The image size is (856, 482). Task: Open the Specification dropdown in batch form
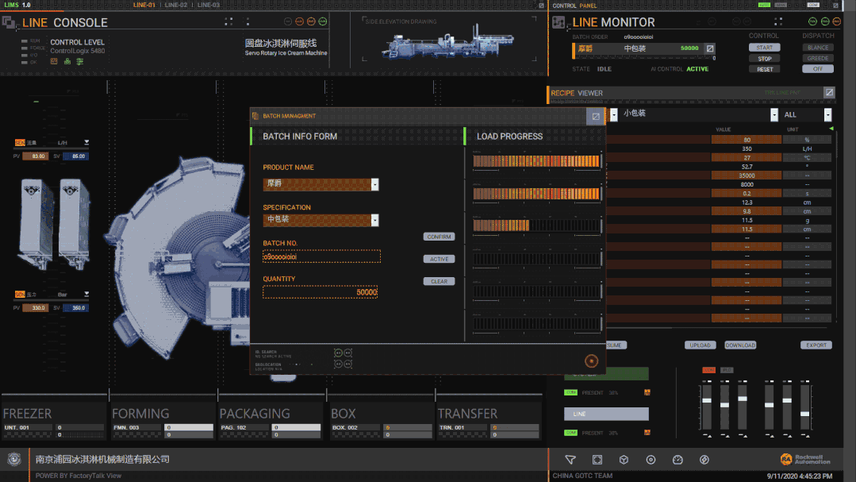click(x=375, y=220)
